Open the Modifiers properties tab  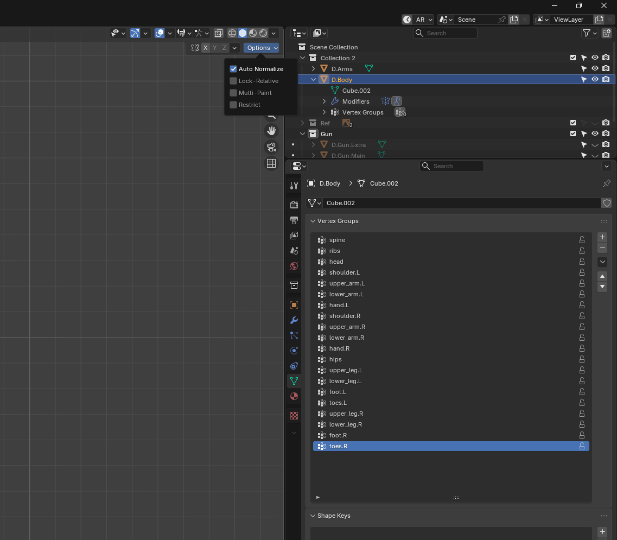pyautogui.click(x=294, y=320)
